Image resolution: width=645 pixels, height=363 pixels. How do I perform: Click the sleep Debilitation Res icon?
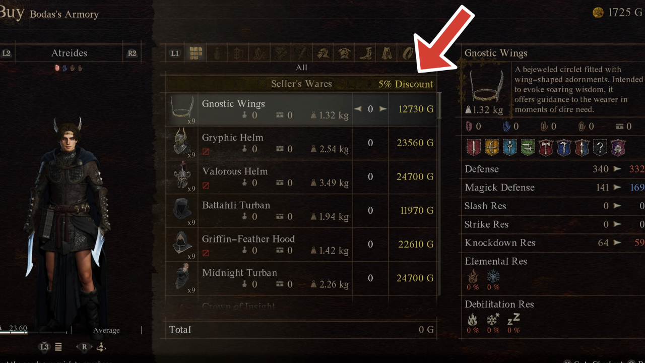click(513, 320)
